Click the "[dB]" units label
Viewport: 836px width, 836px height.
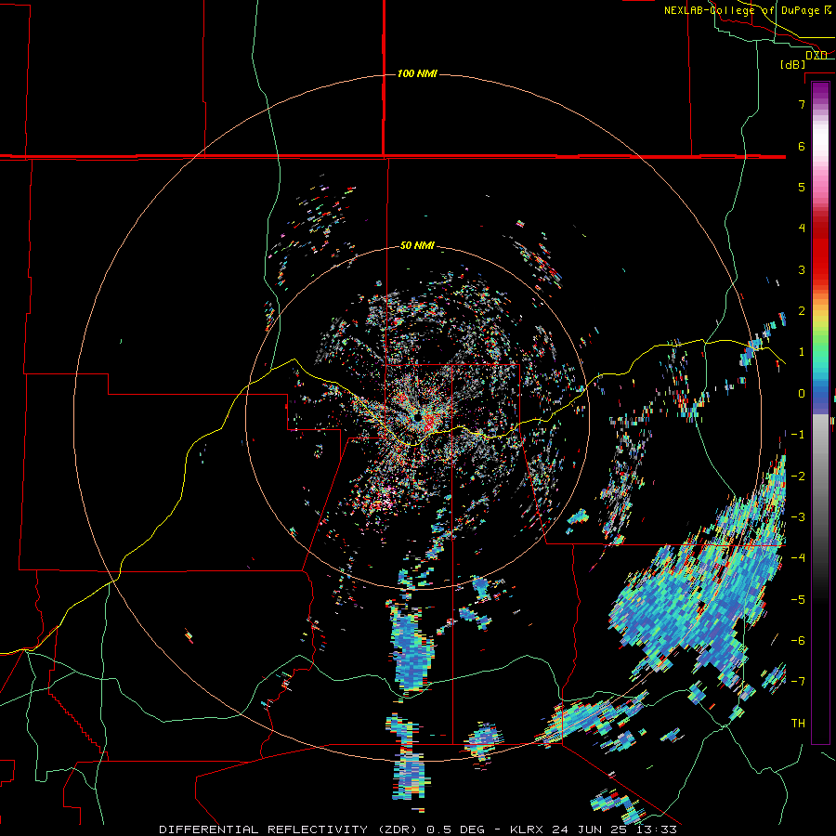coord(792,65)
